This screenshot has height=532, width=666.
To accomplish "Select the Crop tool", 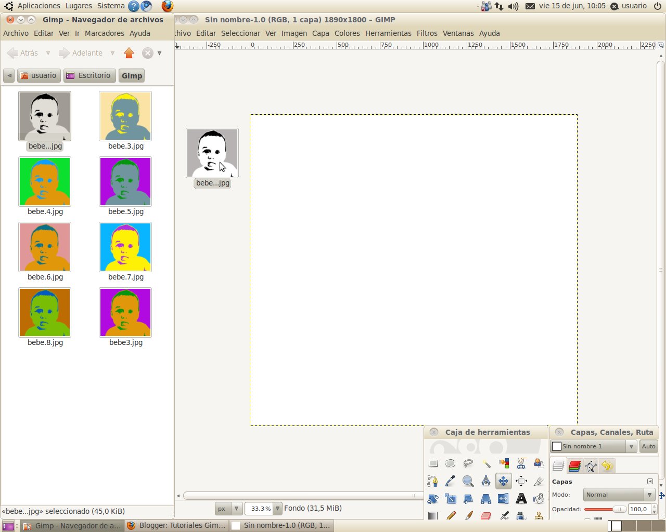I will point(539,481).
